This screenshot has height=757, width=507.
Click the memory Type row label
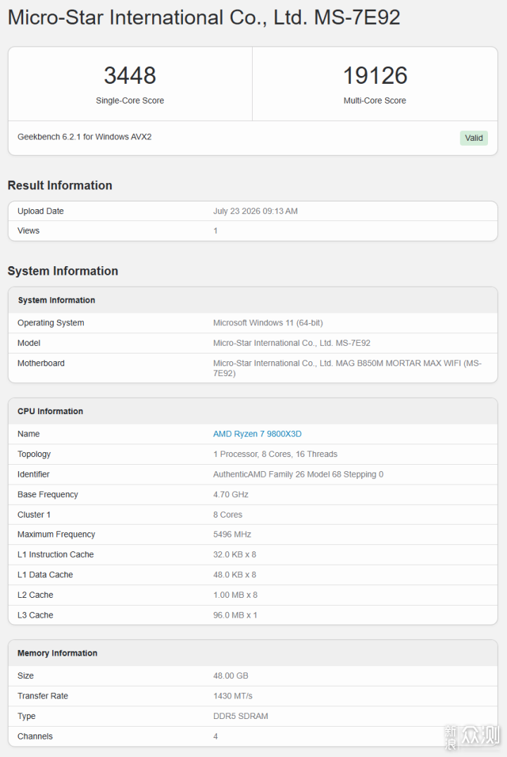pyautogui.click(x=27, y=716)
